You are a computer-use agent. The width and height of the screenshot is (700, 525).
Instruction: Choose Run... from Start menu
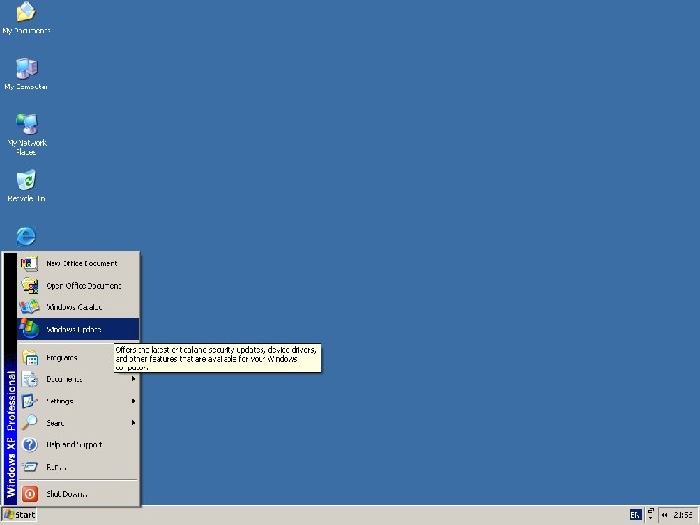(78, 467)
